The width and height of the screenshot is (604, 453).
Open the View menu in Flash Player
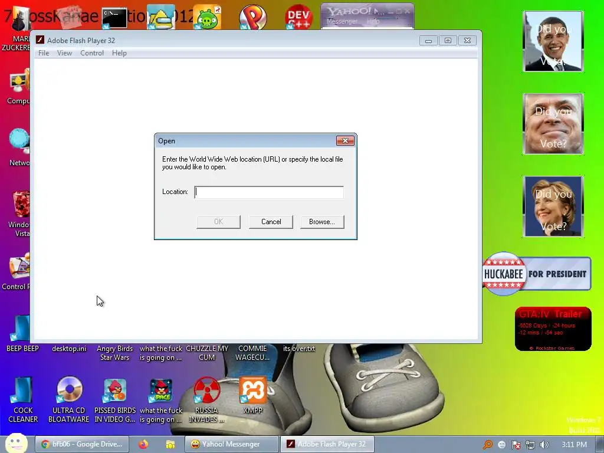click(x=64, y=52)
